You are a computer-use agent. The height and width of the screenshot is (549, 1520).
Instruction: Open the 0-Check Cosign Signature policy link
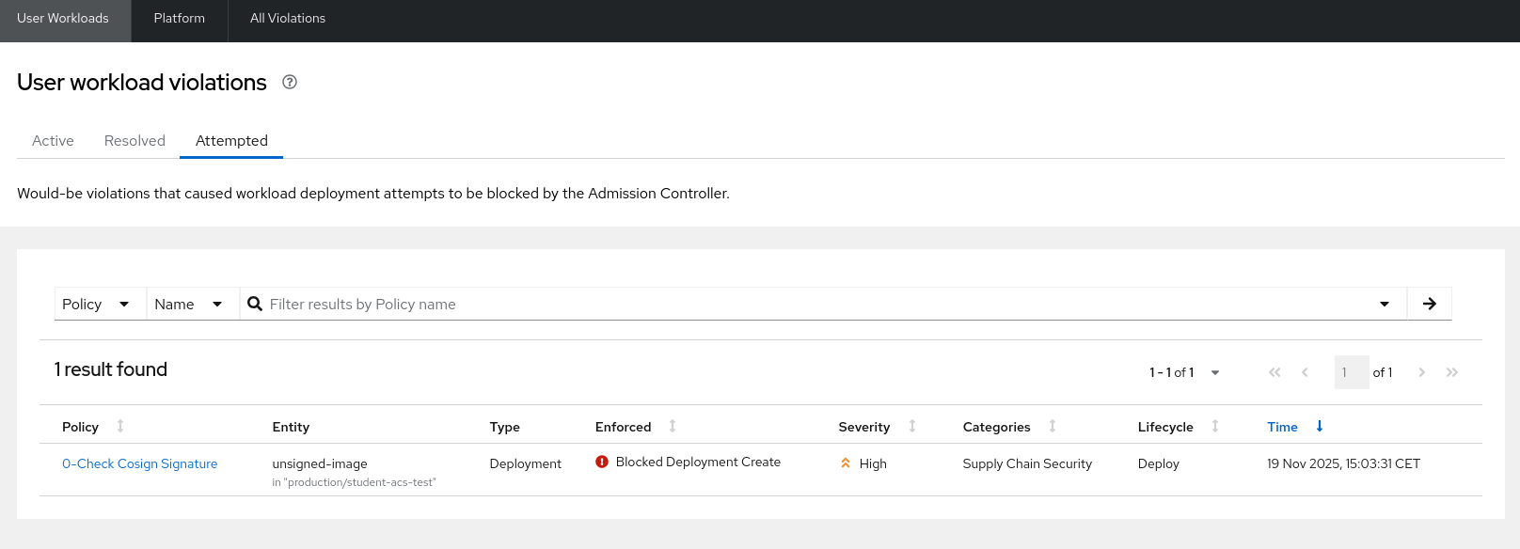point(139,463)
